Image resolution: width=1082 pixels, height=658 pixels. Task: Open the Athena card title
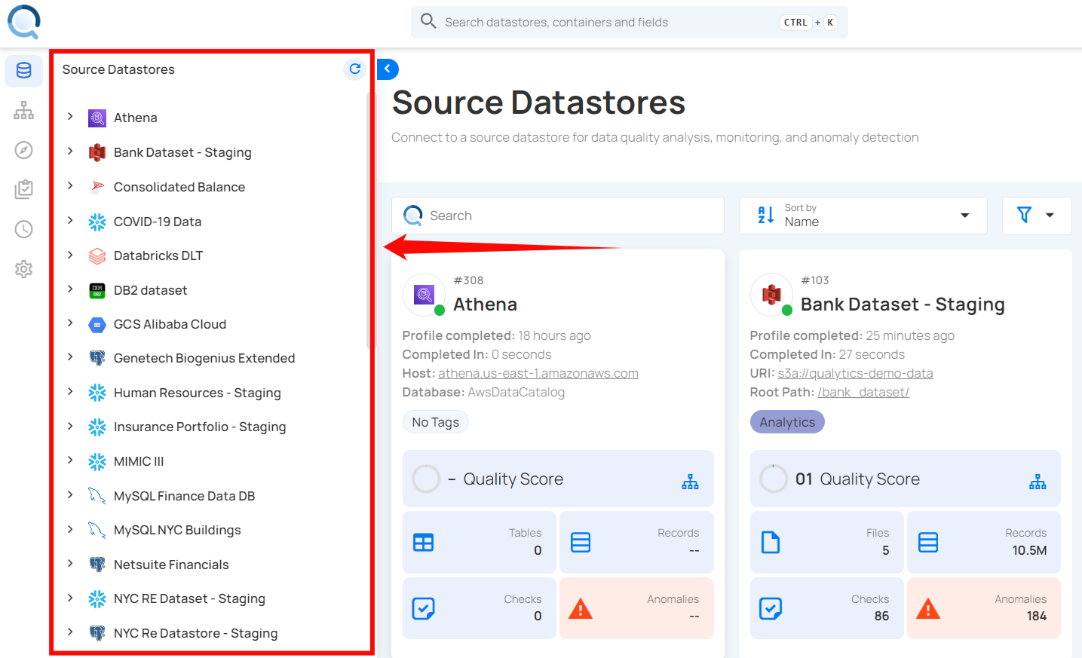tap(485, 305)
